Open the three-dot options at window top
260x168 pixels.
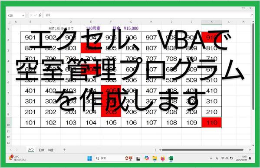tap(243, 8)
